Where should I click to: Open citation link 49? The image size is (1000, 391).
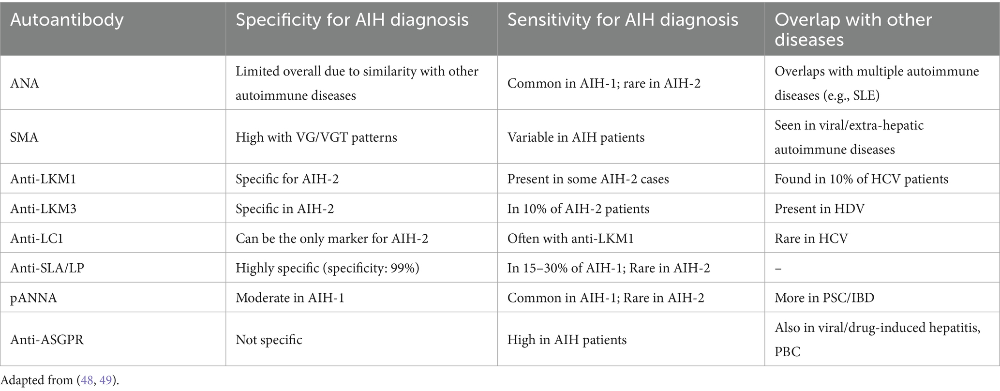(105, 380)
